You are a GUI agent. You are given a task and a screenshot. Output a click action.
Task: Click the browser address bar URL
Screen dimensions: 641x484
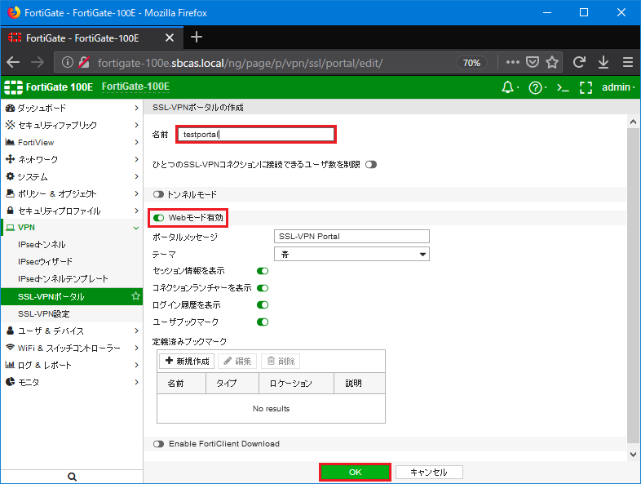241,63
